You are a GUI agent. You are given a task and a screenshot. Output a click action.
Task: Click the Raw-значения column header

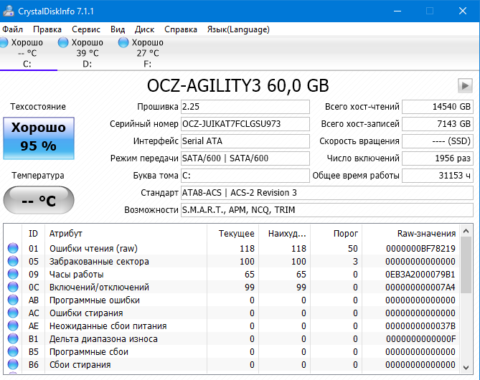[x=426, y=233]
